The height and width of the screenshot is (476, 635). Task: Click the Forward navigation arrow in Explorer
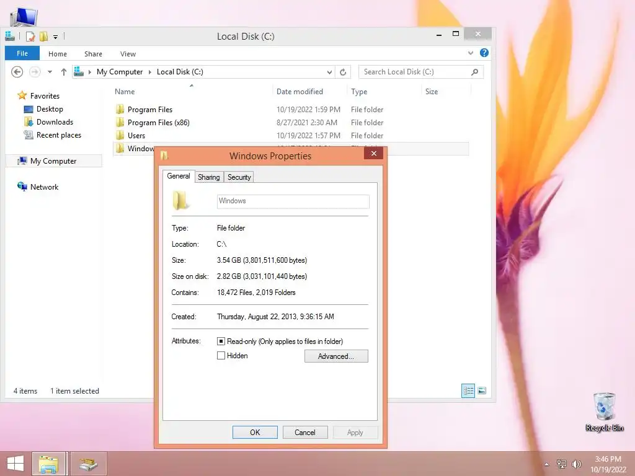[x=35, y=72]
